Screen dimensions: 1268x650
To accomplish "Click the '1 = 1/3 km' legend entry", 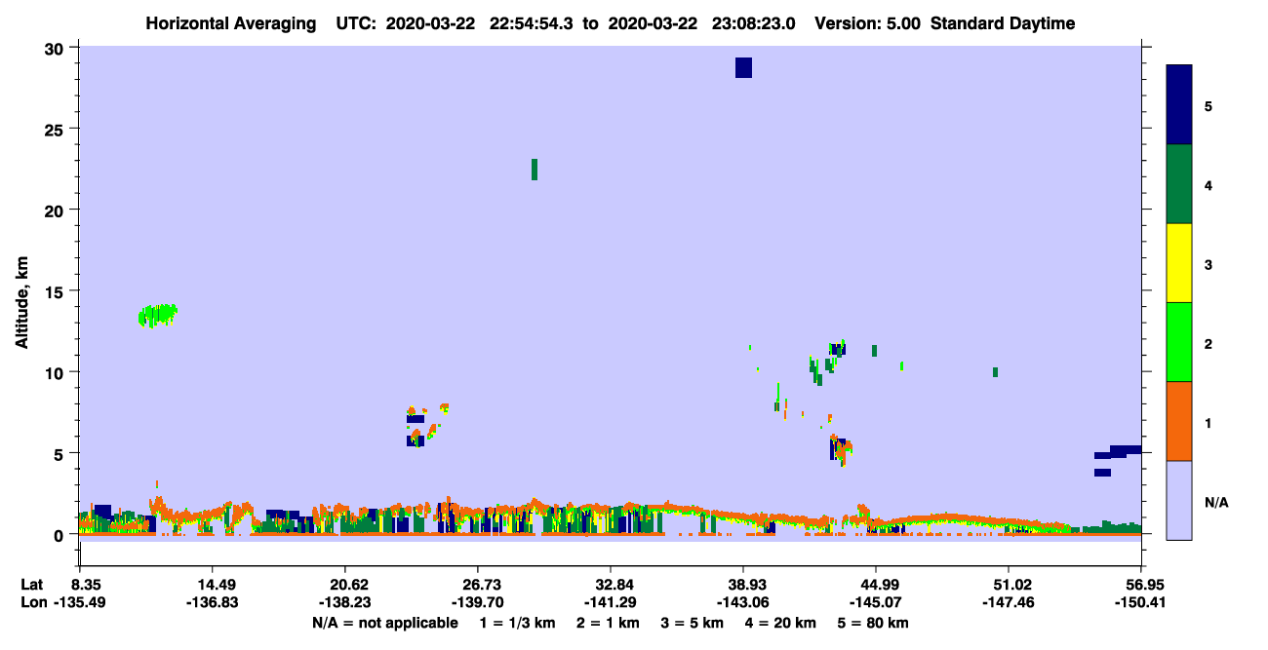I will [x=518, y=622].
